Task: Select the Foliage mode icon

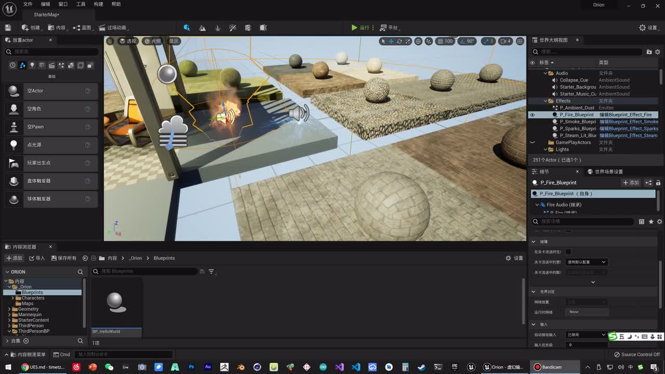Action: [x=218, y=28]
